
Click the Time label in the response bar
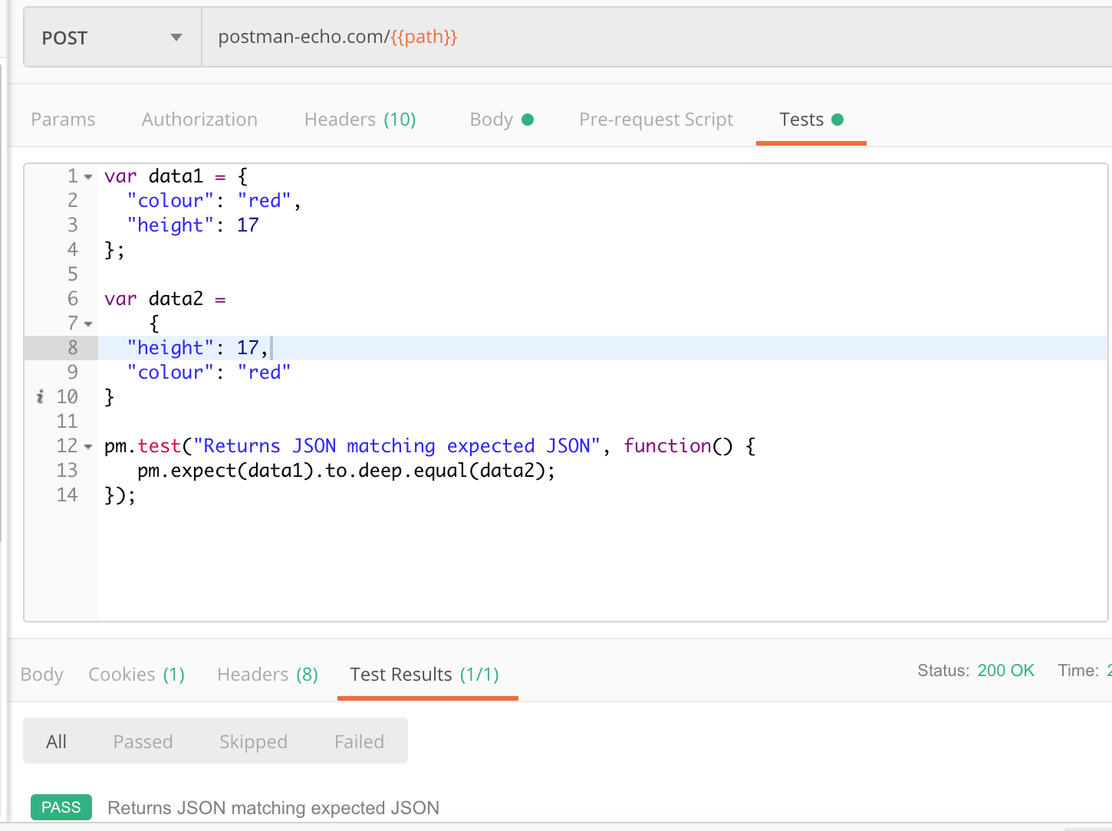[1078, 671]
